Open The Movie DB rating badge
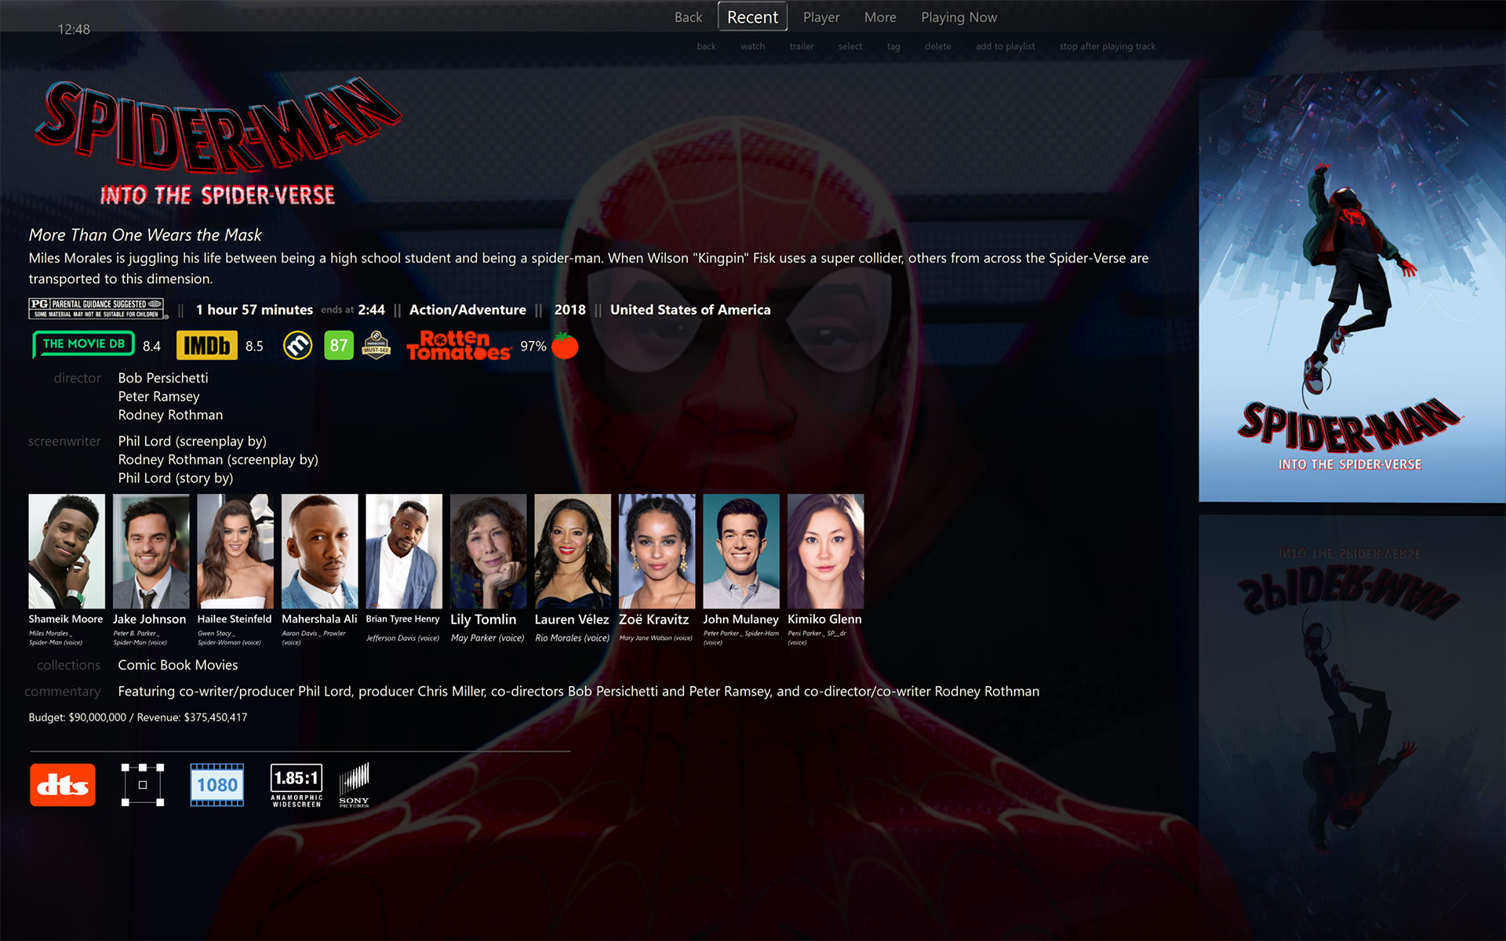The image size is (1506, 941). tap(83, 344)
